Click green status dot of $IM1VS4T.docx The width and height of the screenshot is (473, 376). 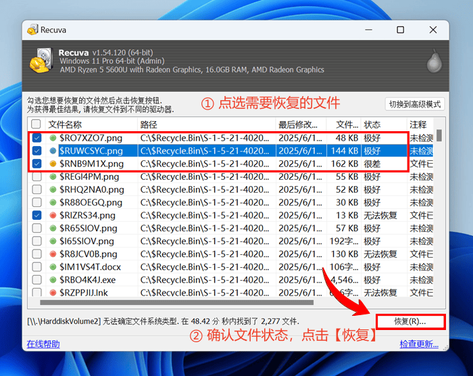pos(53,267)
